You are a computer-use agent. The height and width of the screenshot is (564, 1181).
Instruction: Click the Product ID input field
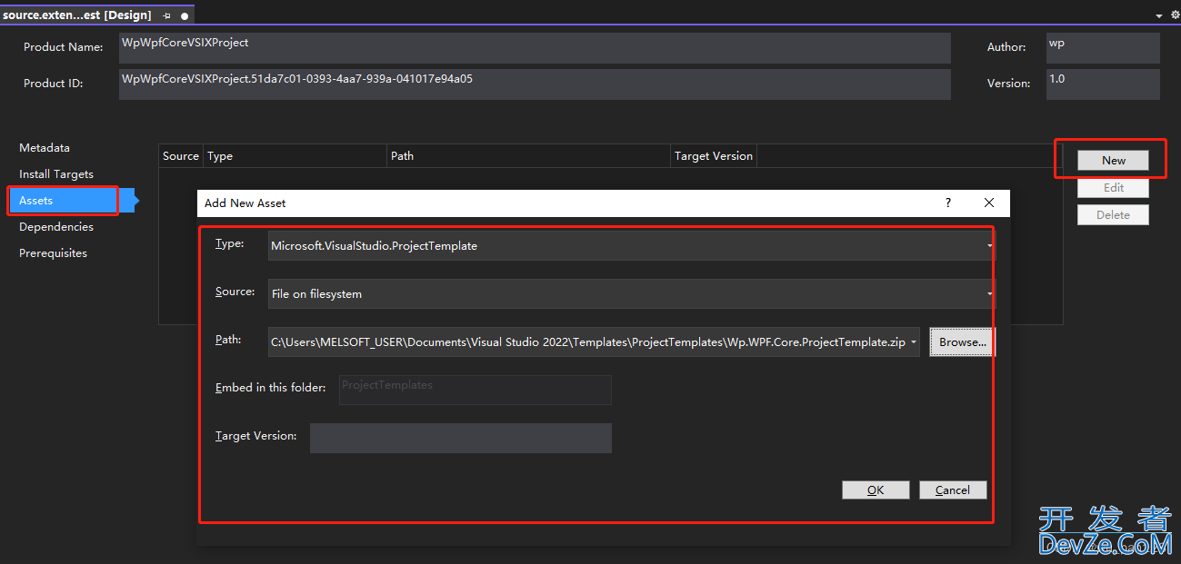535,84
